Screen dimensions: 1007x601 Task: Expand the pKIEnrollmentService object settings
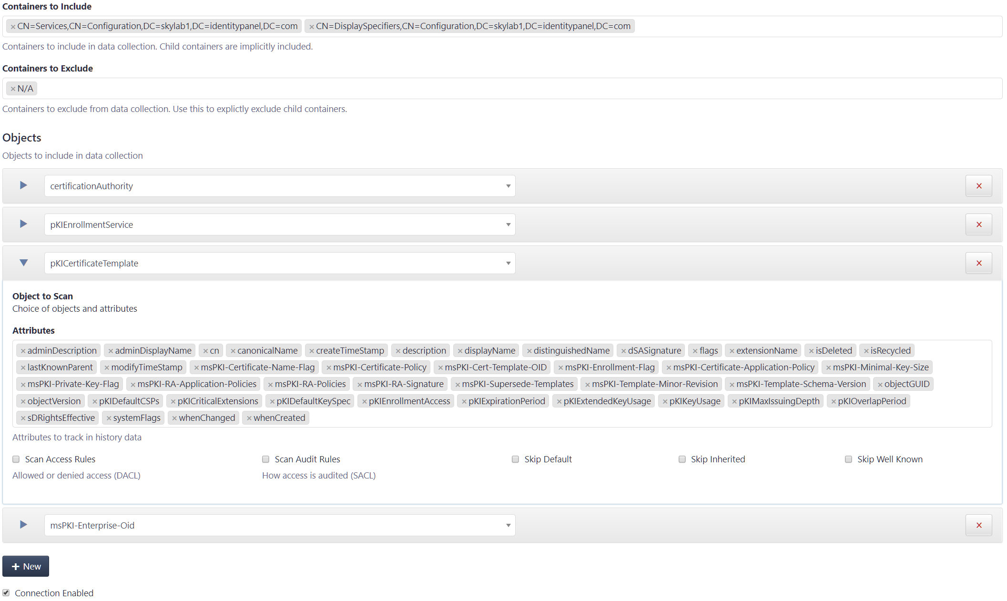[22, 224]
